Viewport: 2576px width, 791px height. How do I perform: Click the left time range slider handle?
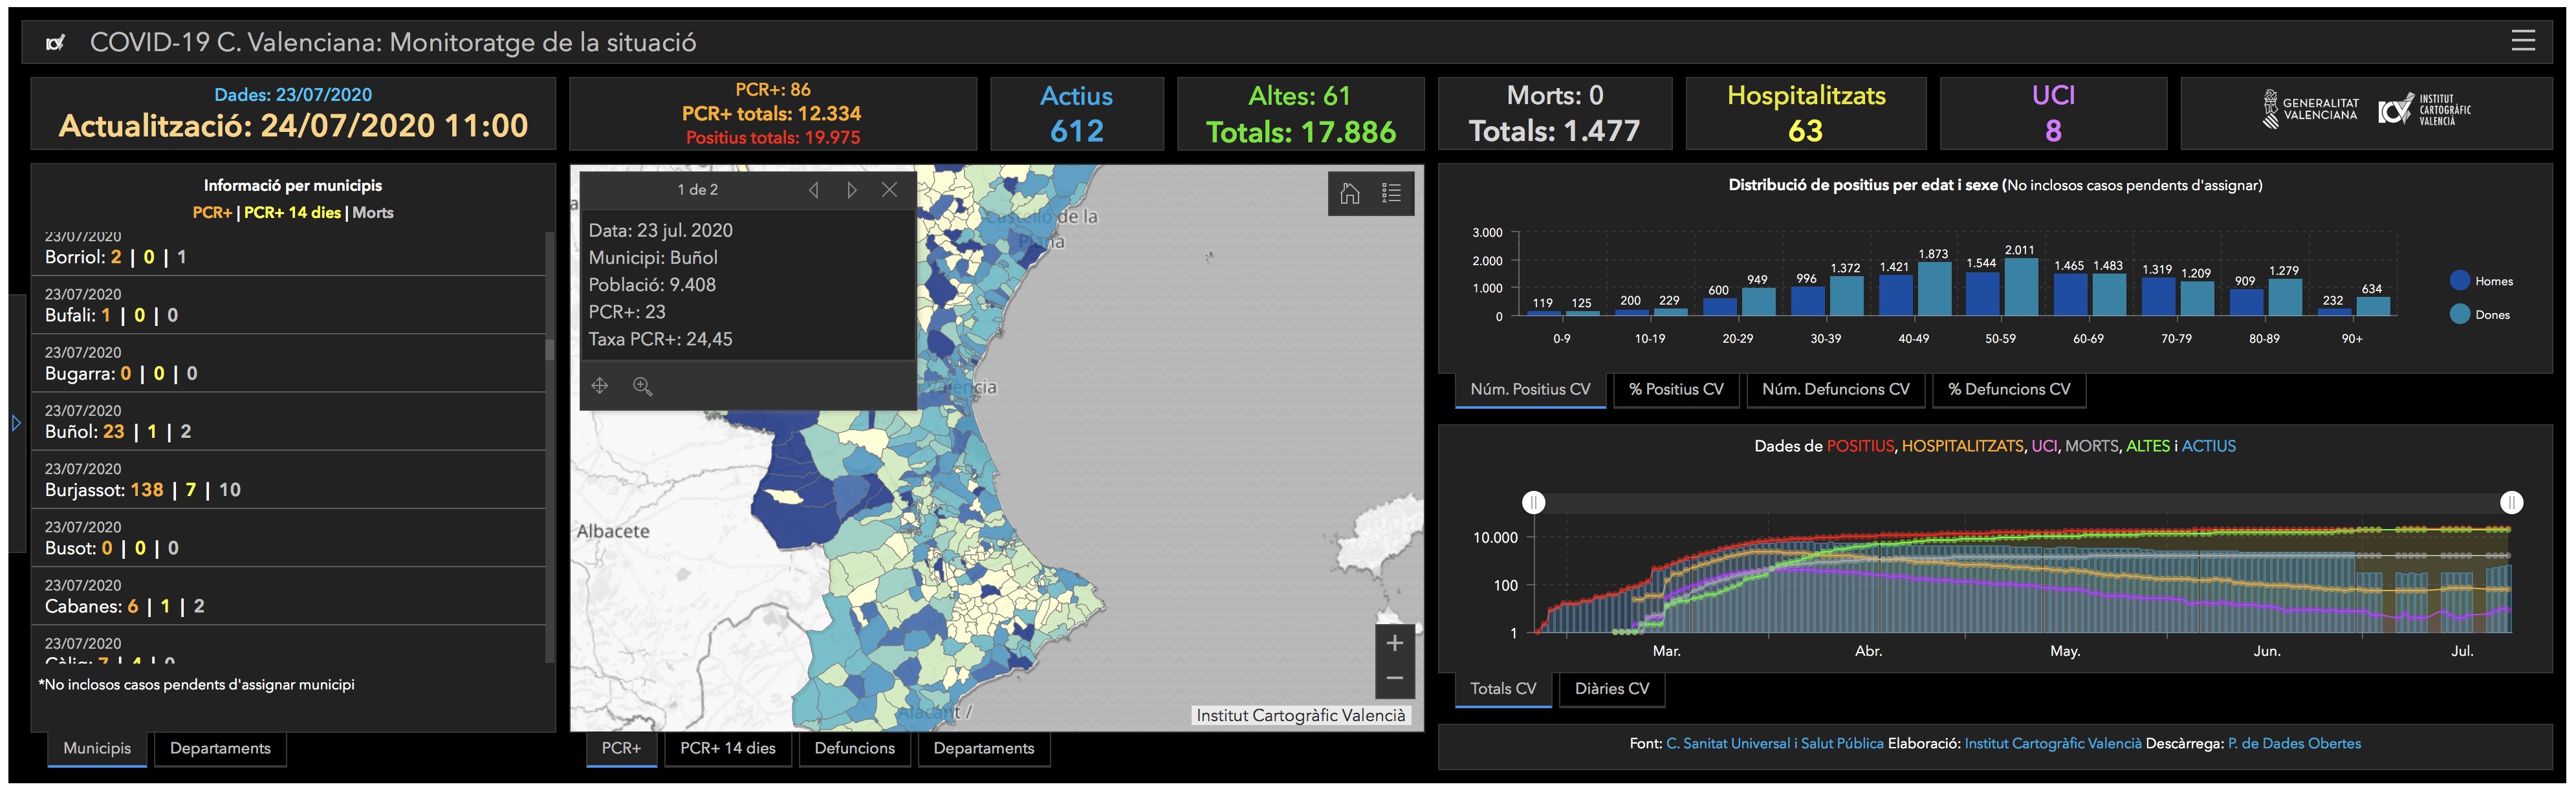1533,502
